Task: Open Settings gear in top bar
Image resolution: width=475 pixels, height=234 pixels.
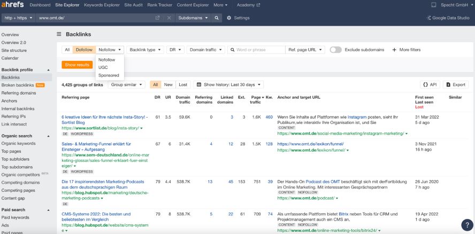Action: click(x=238, y=18)
